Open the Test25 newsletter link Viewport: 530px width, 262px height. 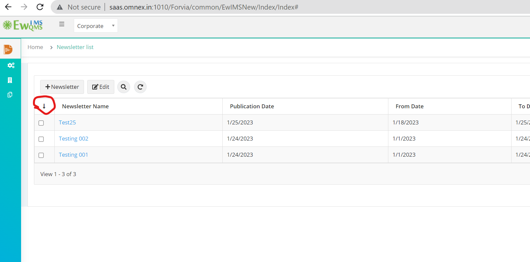tap(67, 122)
